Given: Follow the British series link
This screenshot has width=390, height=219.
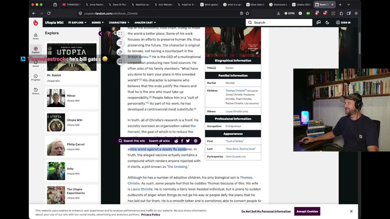Looking at the screenshot, I should 138,57.
